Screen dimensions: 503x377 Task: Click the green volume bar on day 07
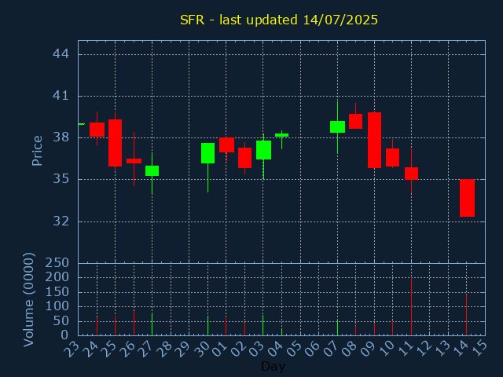point(337,328)
